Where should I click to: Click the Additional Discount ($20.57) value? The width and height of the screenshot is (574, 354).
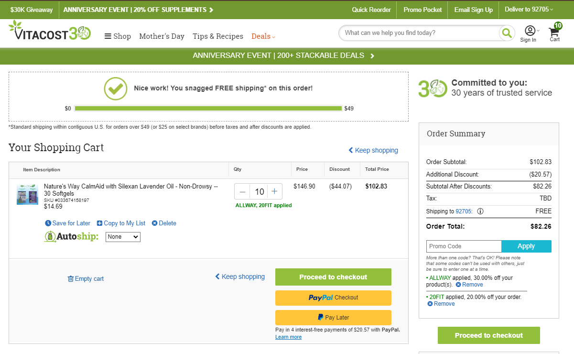540,175
